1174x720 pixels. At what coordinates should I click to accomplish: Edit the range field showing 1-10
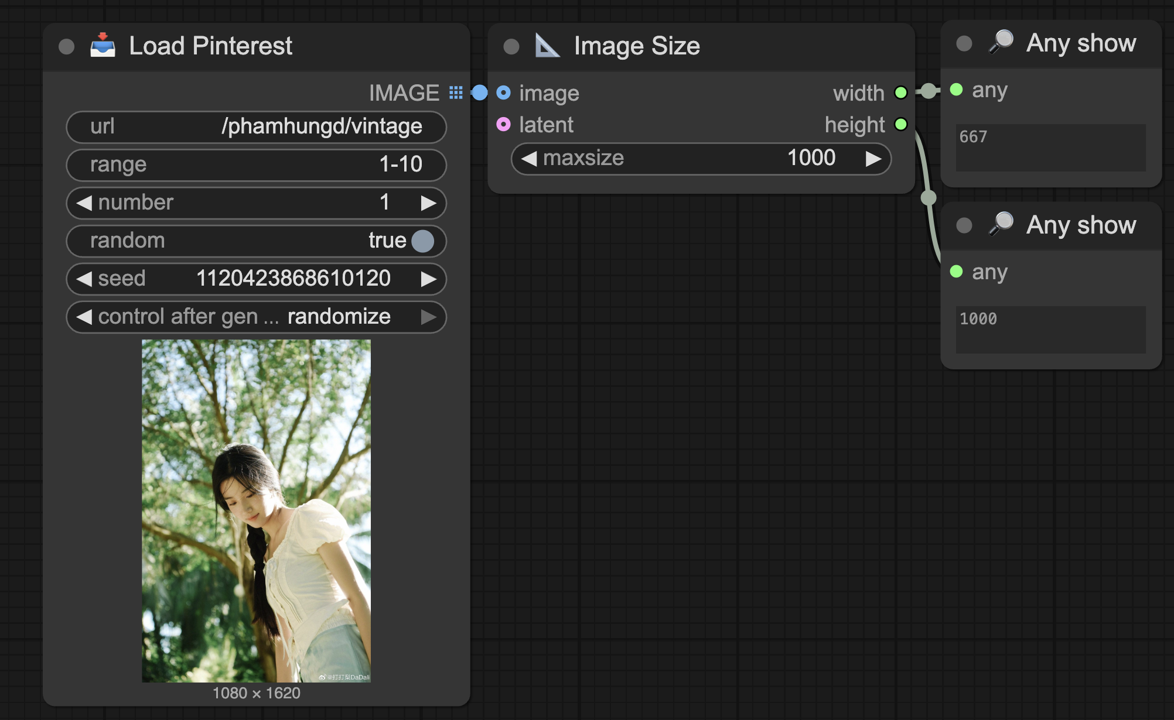click(257, 165)
